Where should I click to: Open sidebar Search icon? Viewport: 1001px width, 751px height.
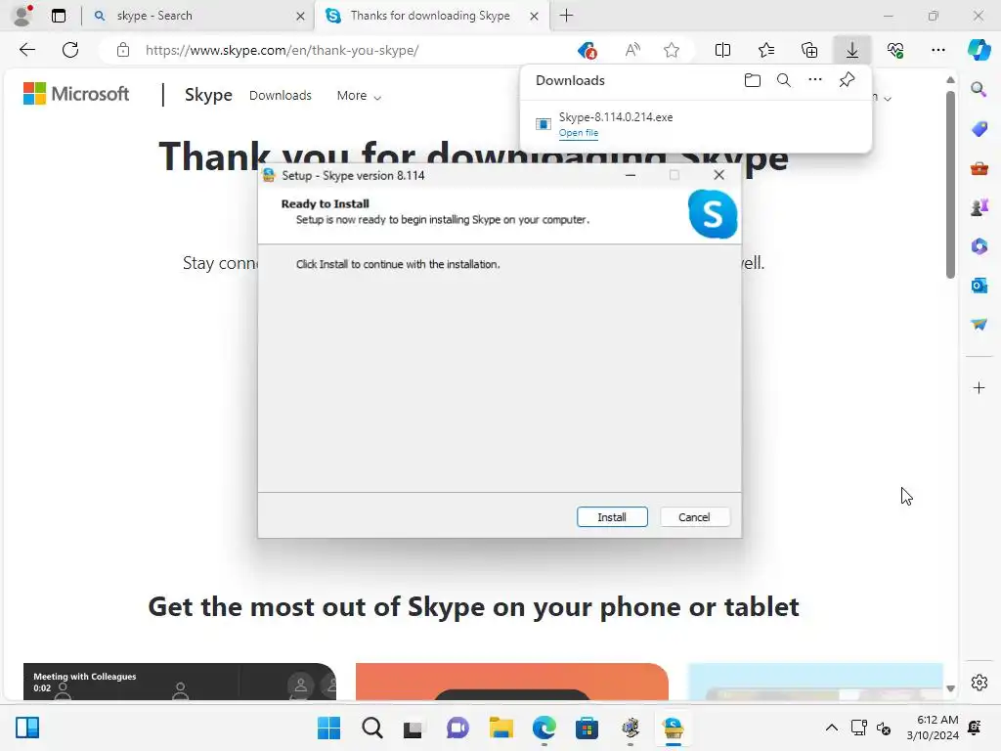coord(979,89)
